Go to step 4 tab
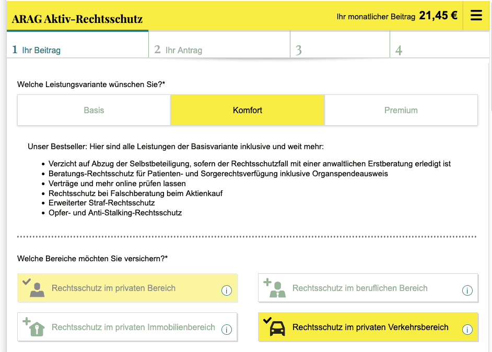 tap(440, 44)
